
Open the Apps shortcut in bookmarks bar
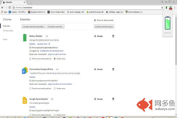click(4, 12)
